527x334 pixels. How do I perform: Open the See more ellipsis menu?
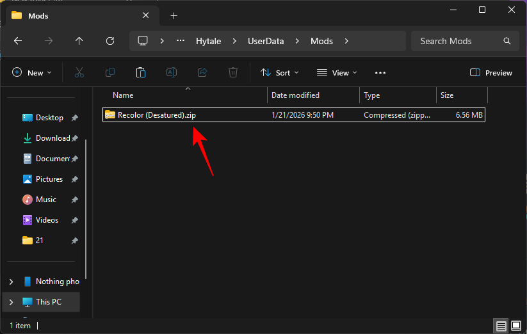[380, 73]
